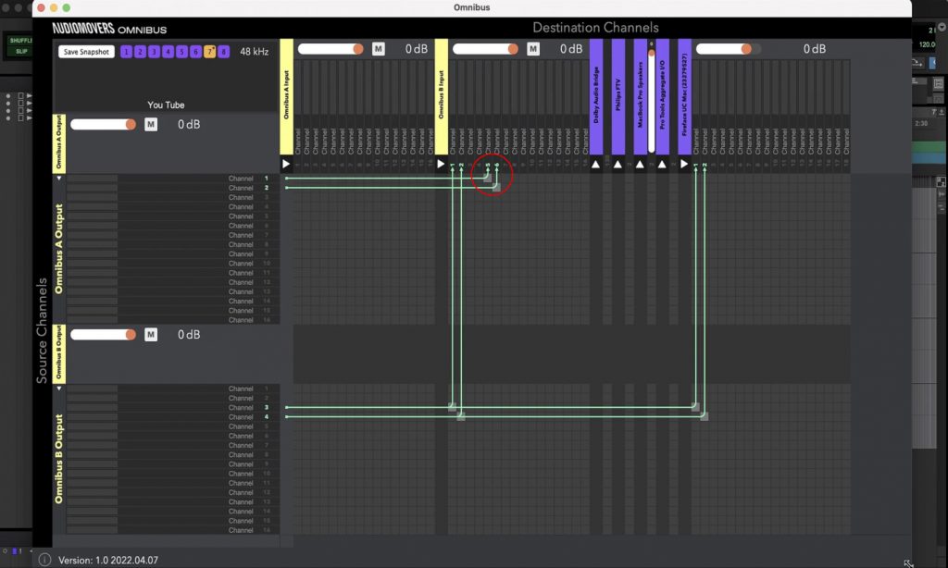
Task: Select Slip mode in the Pro Tools window
Action: point(21,52)
